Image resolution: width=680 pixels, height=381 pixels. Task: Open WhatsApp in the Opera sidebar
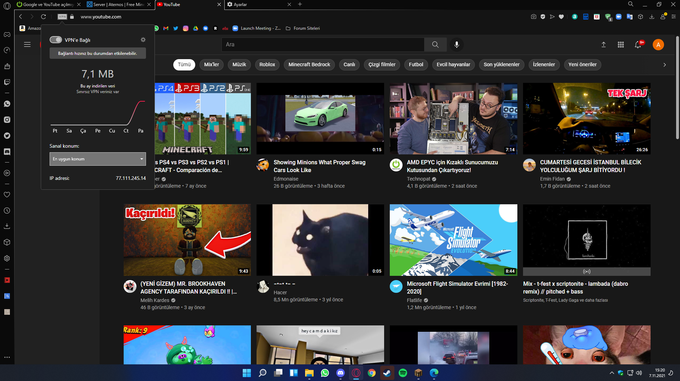(7, 104)
